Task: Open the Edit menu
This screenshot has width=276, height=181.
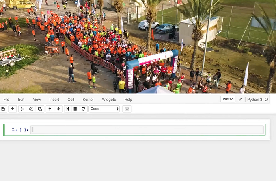Action: coord(21,100)
